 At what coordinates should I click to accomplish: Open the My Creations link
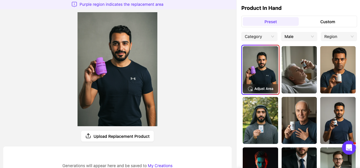[160, 166]
